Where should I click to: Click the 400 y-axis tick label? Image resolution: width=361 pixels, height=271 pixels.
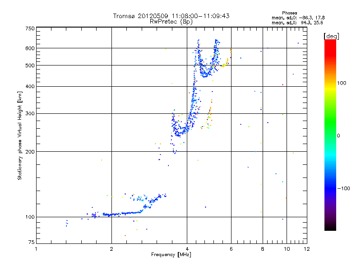tap(30, 86)
